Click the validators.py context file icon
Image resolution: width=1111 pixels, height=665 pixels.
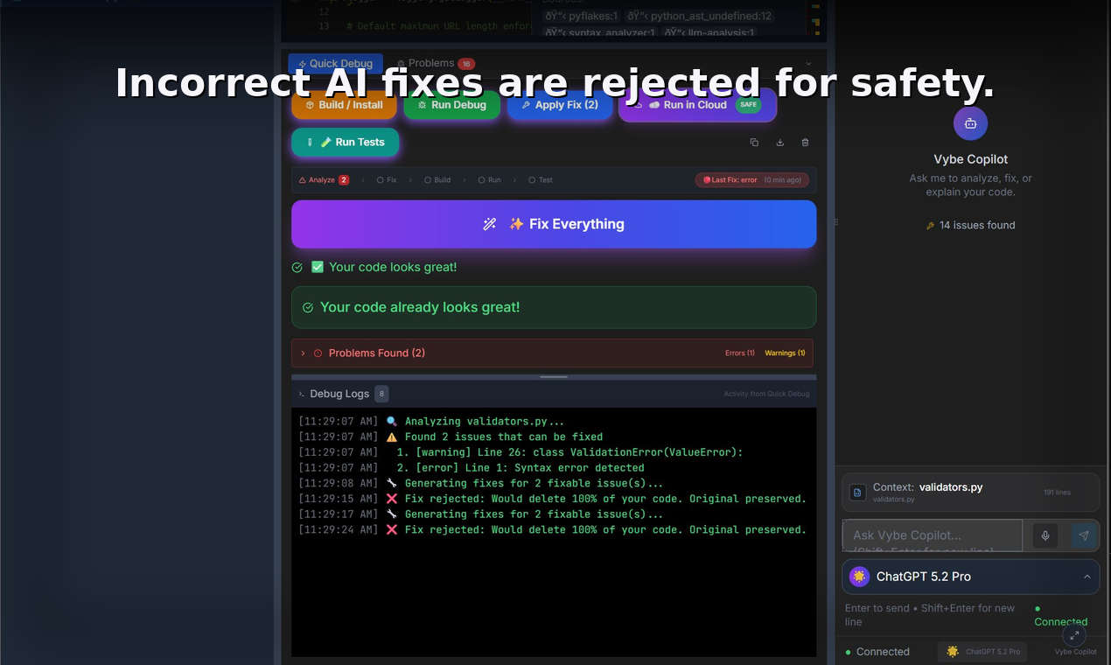[857, 492]
